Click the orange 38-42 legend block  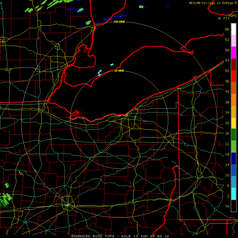234,100
